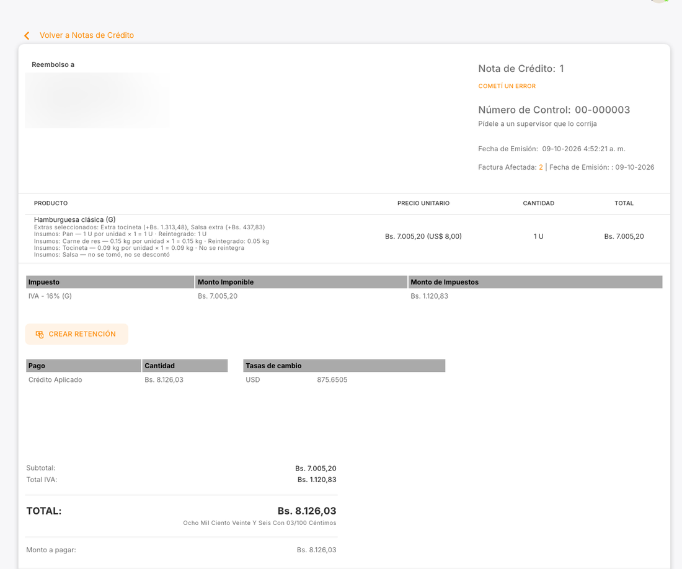Click product row total Bs. 7.005,20

point(624,237)
